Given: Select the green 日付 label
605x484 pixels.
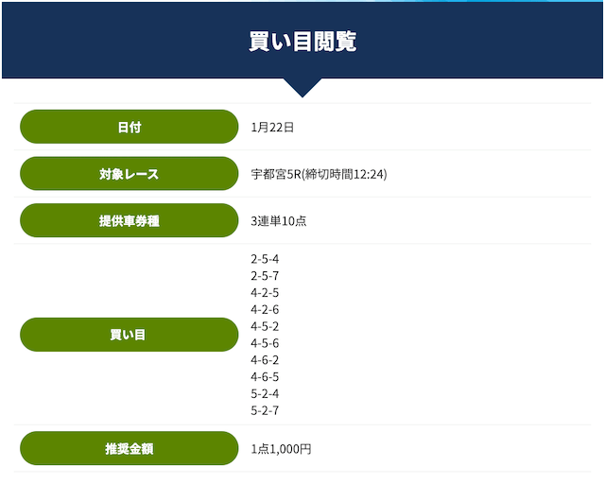Looking at the screenshot, I should click(129, 127).
